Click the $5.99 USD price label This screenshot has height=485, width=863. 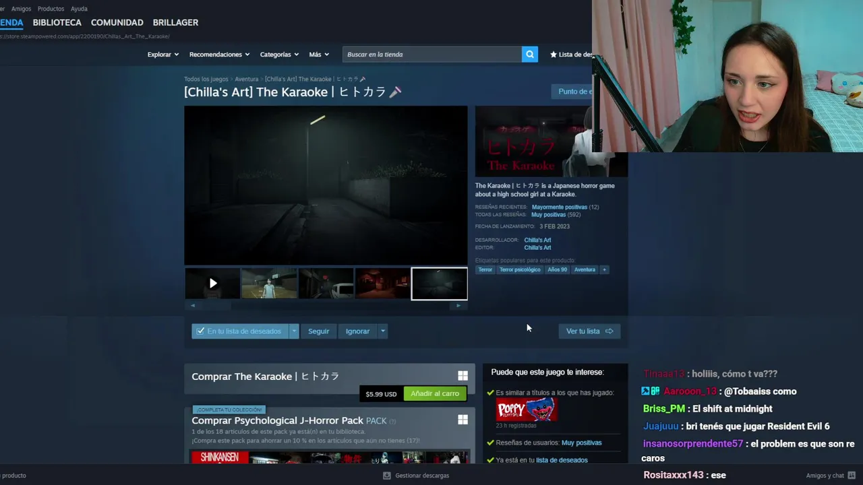[x=381, y=394]
